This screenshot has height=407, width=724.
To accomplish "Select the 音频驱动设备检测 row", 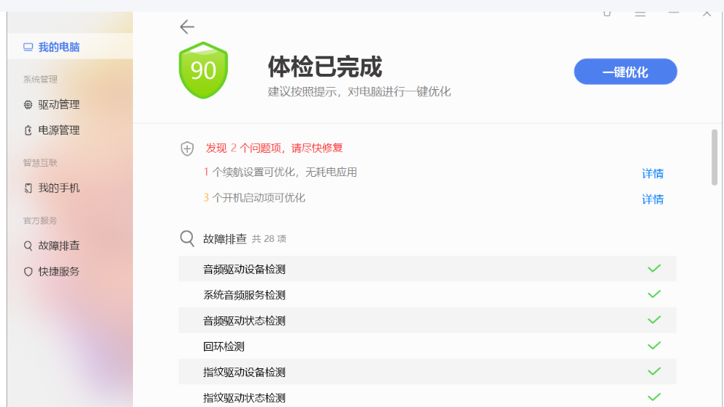I will (x=427, y=269).
